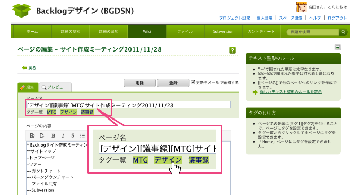Click the --ファイル共有 line in the editor

[42, 184]
